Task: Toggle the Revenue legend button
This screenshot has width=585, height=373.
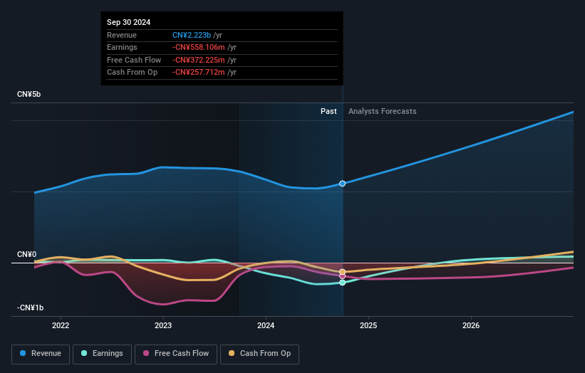Action: [41, 354]
